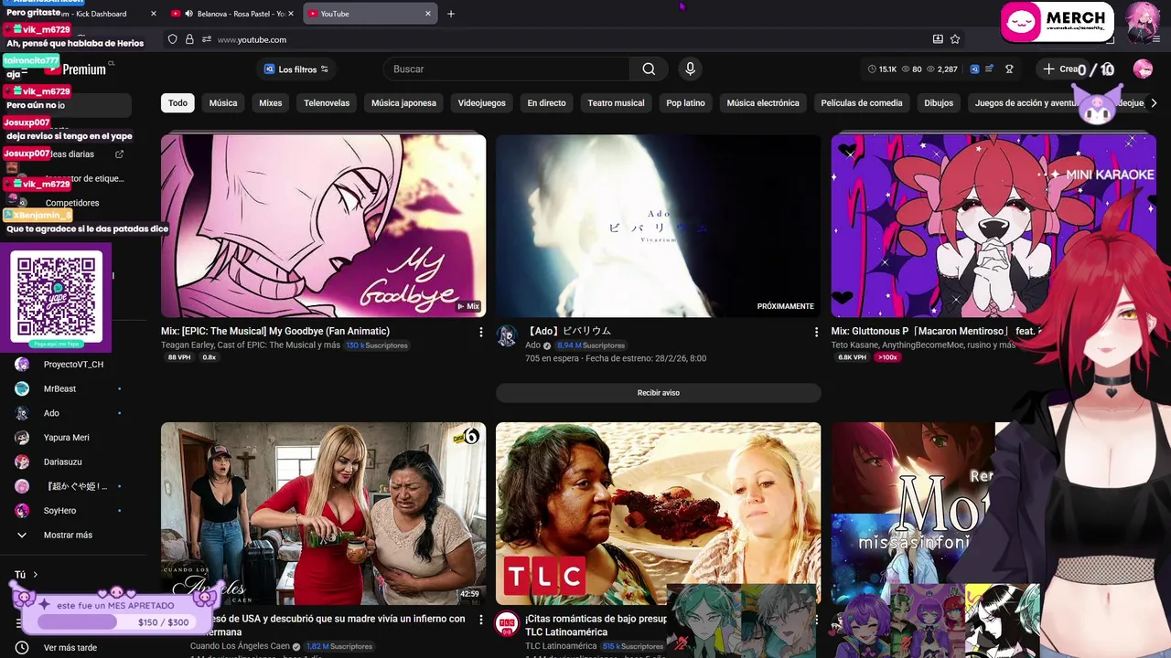Image resolution: width=1171 pixels, height=658 pixels.
Task: Click the SoyHero avatar in the sidebar
Action: (x=22, y=511)
